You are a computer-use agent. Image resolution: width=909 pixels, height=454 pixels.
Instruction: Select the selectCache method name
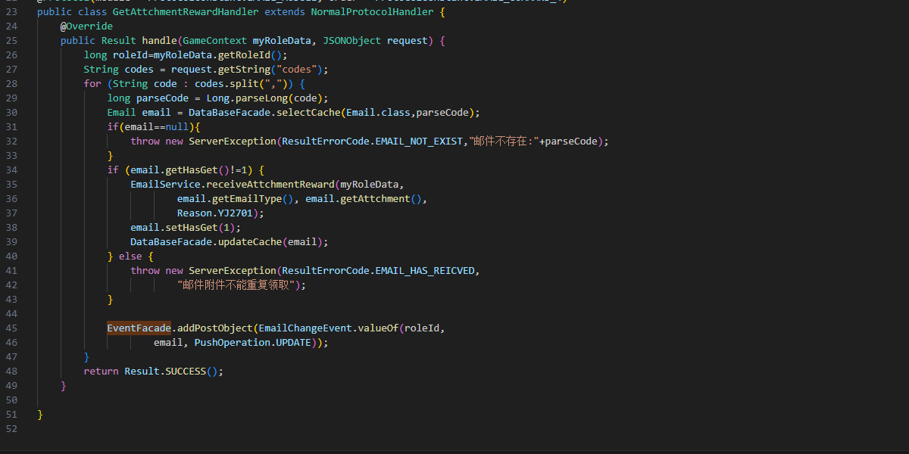pyautogui.click(x=308, y=113)
